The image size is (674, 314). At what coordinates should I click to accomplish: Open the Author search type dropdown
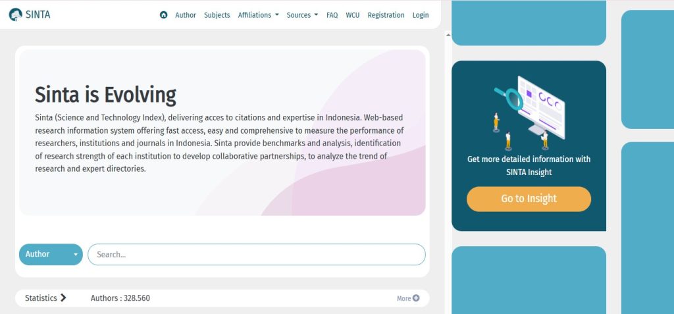(51, 254)
